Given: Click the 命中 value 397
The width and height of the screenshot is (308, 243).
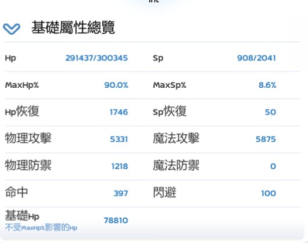Looking at the screenshot, I should coord(121,194).
